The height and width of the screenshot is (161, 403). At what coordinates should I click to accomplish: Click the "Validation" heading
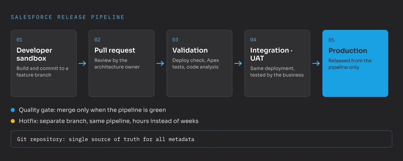click(x=190, y=50)
